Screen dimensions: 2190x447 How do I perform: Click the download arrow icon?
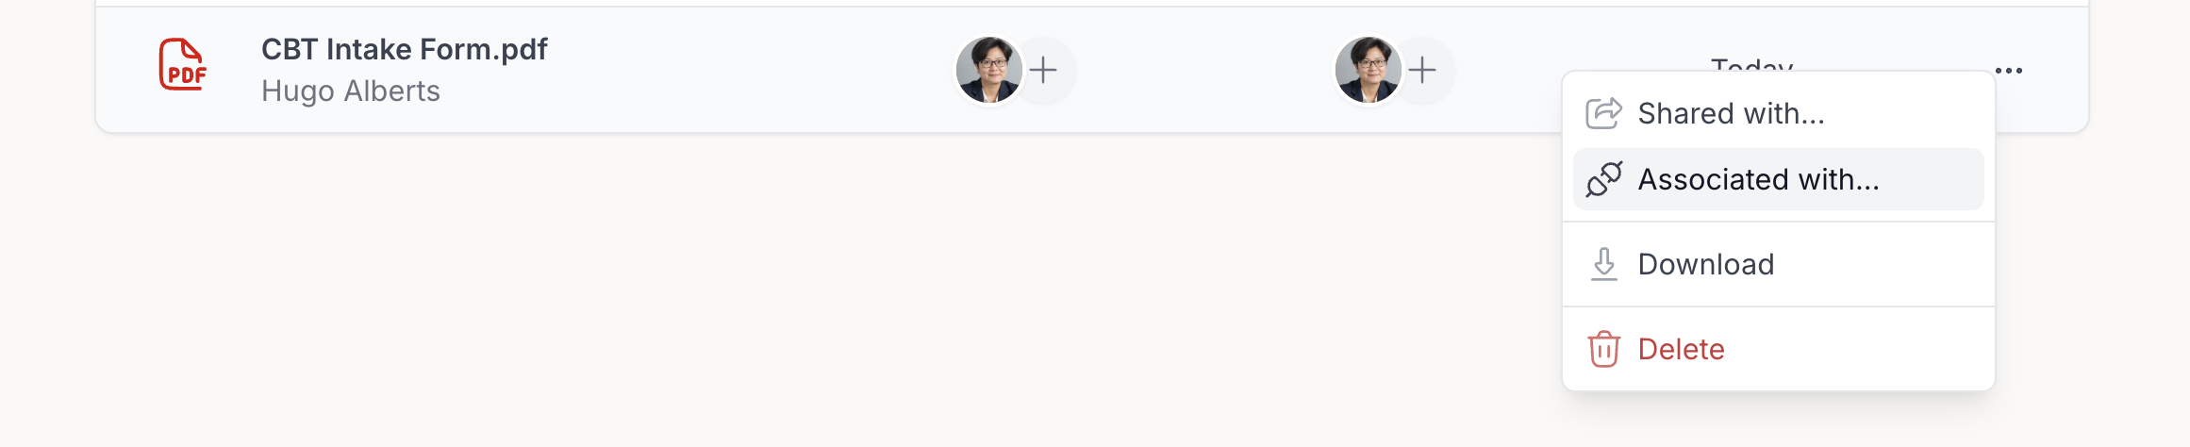click(x=1603, y=264)
